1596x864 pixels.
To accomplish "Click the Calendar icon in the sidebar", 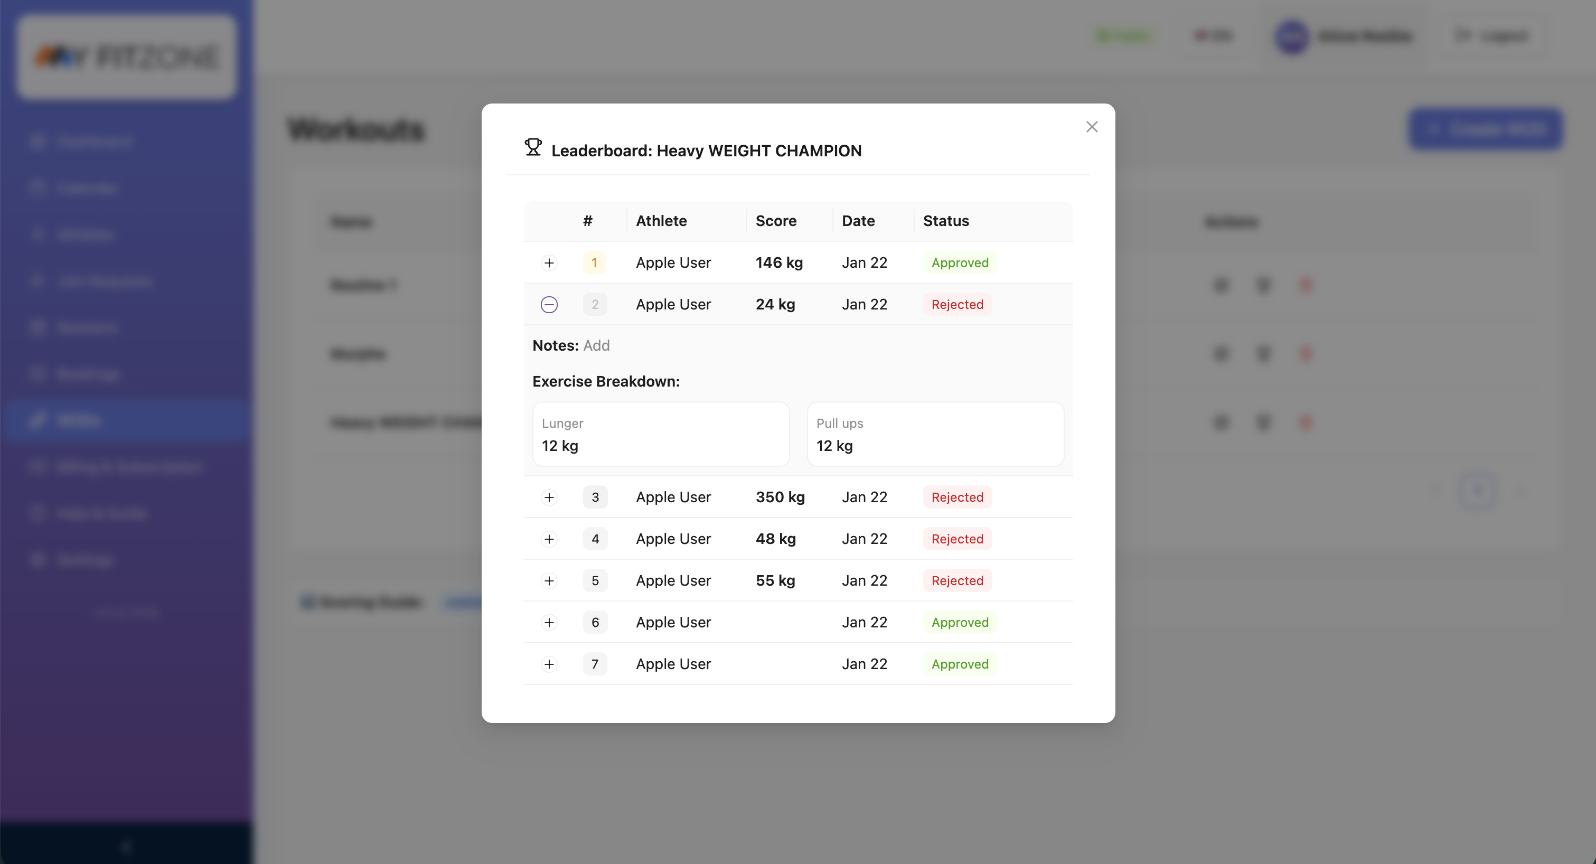I will coord(39,187).
